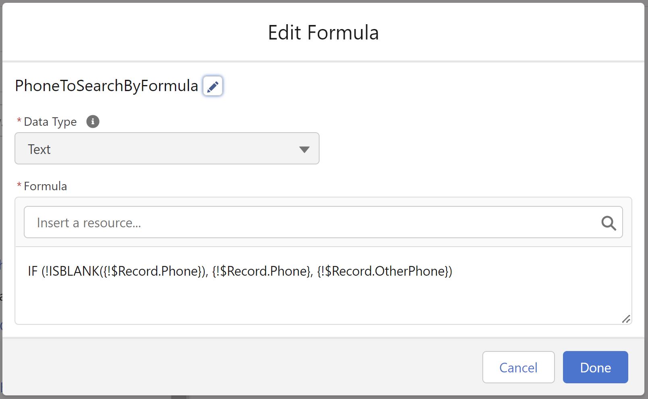Click the second {!$Record.Phone} reference in the formula
This screenshot has width=648, height=399.
(x=262, y=271)
